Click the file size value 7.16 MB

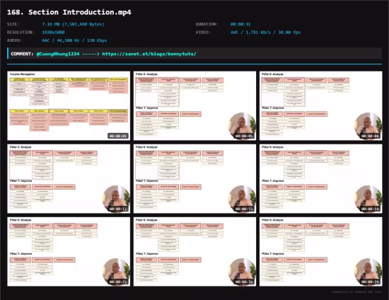point(73,24)
